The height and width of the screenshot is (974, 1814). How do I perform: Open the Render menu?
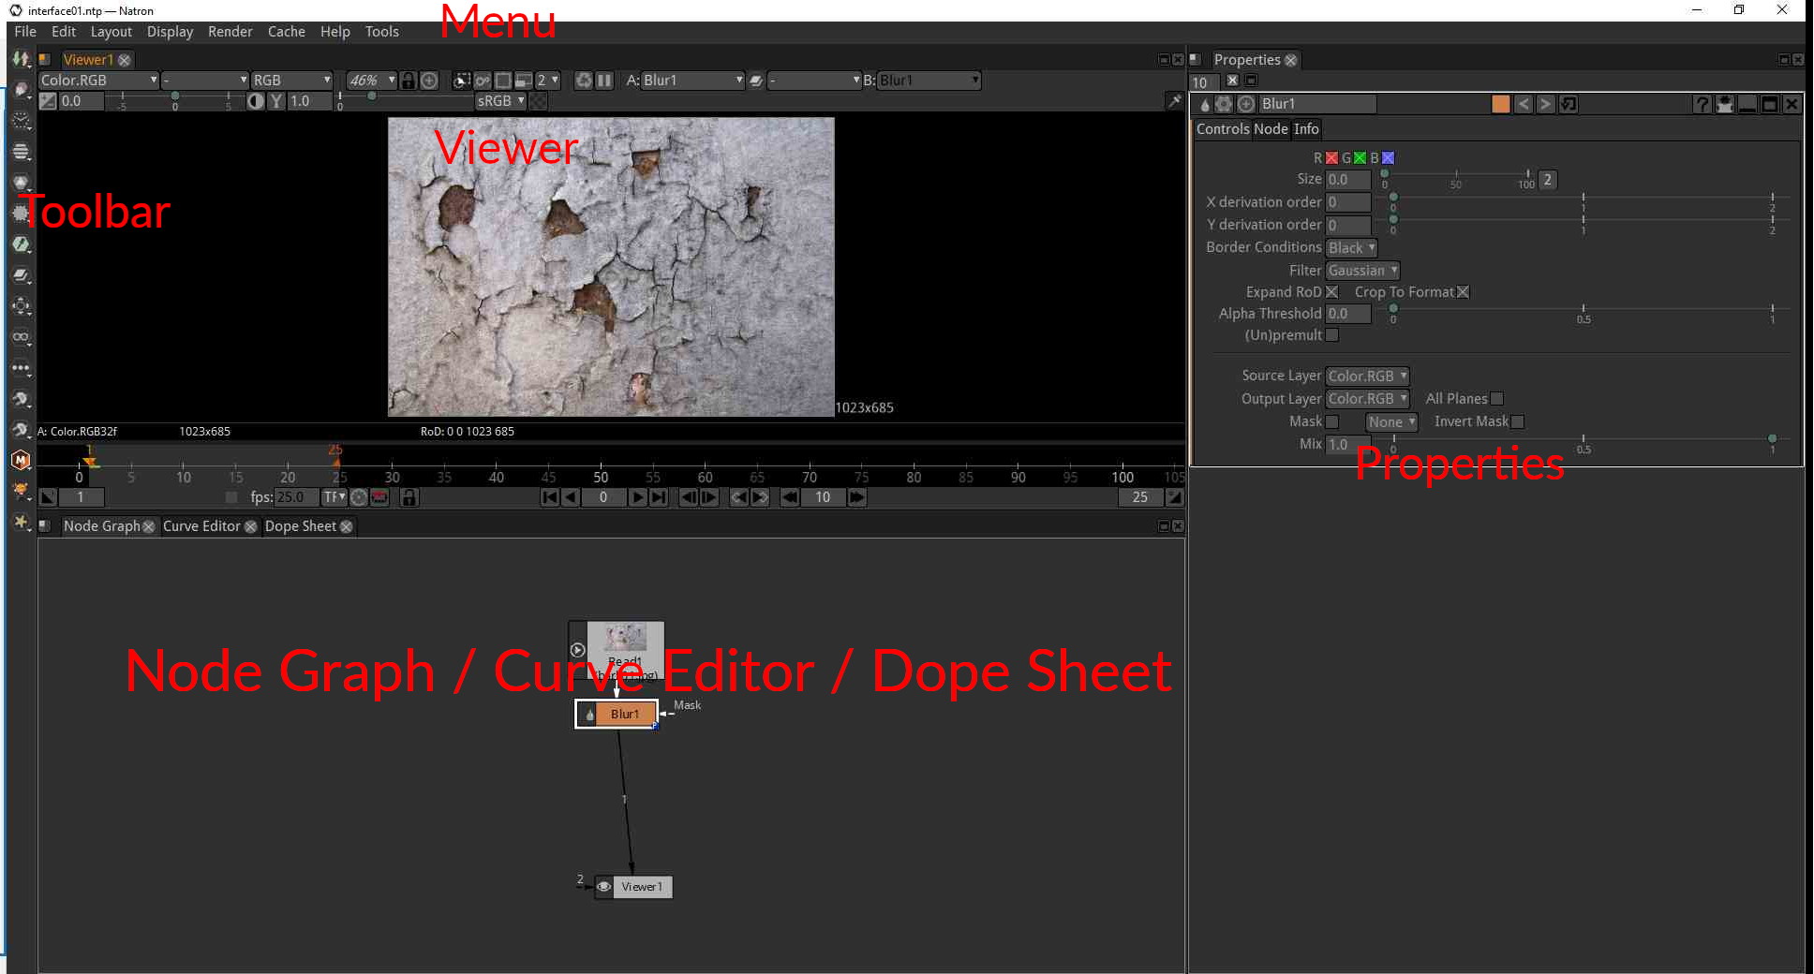[230, 32]
